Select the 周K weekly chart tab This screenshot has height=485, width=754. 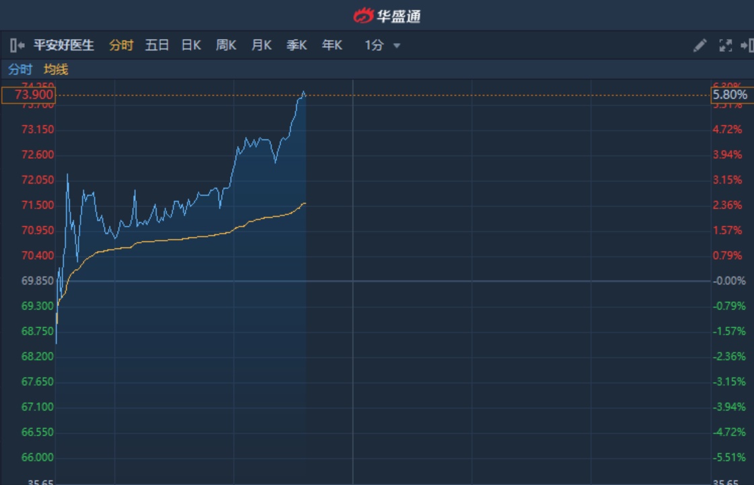coord(226,46)
